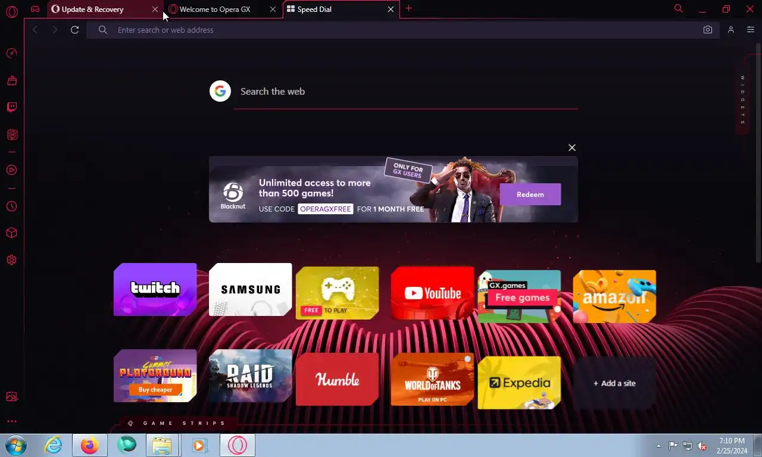Open the Twitch speed dial tile
The width and height of the screenshot is (762, 457).
(155, 290)
